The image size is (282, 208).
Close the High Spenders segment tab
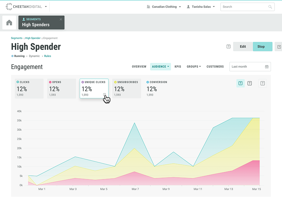[x=61, y=19]
